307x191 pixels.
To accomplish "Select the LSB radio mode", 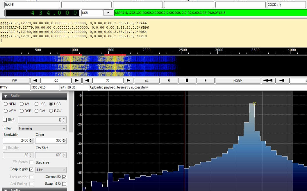I will pos(36,104).
